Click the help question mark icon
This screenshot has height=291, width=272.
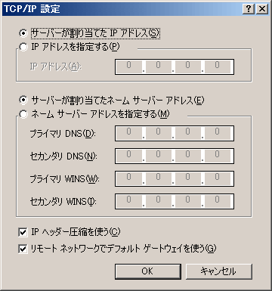pyautogui.click(x=249, y=9)
